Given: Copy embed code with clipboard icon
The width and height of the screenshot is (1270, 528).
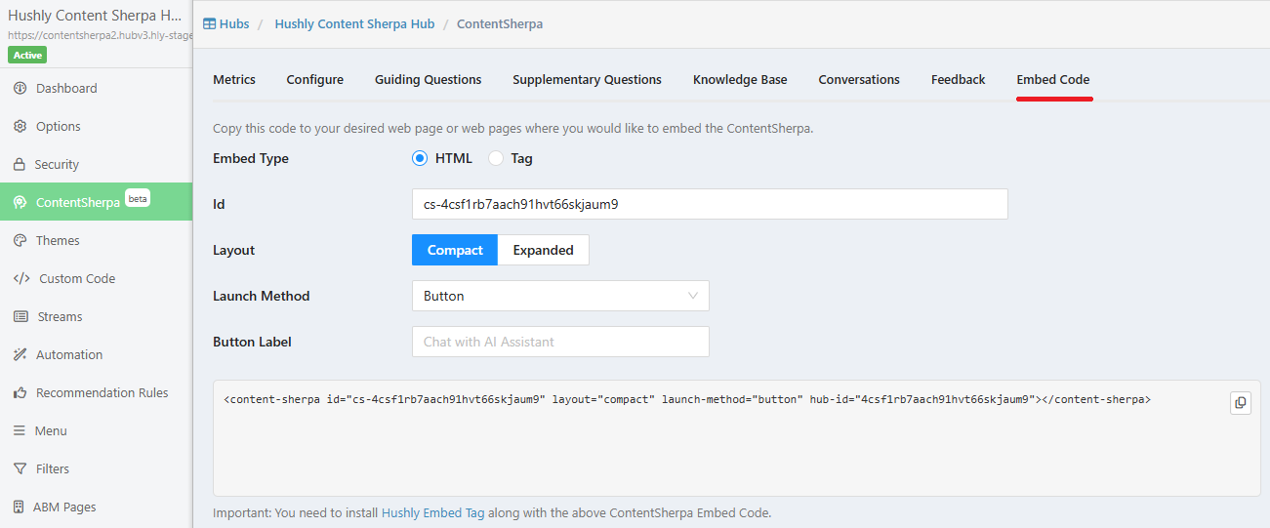Looking at the screenshot, I should [x=1240, y=402].
